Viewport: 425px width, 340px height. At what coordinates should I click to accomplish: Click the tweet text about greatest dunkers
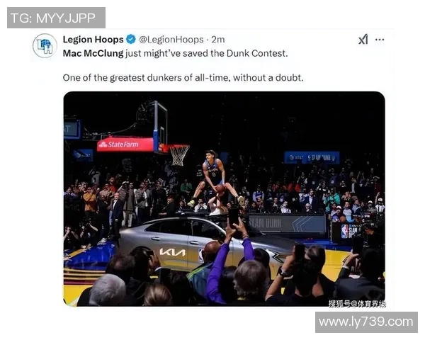[x=183, y=78]
